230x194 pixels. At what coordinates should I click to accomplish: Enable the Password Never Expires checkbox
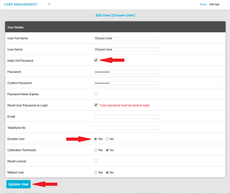pyautogui.click(x=96, y=94)
